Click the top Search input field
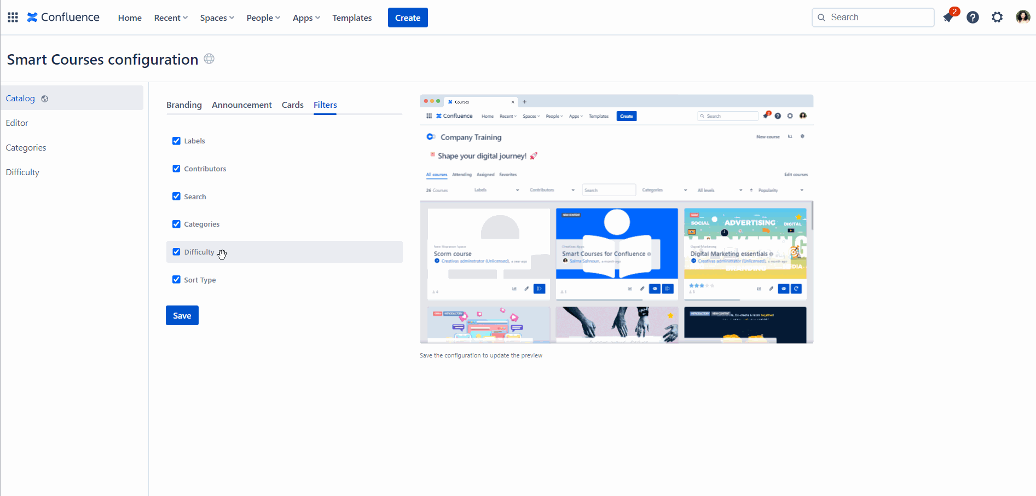Viewport: 1036px width, 496px height. 879,18
